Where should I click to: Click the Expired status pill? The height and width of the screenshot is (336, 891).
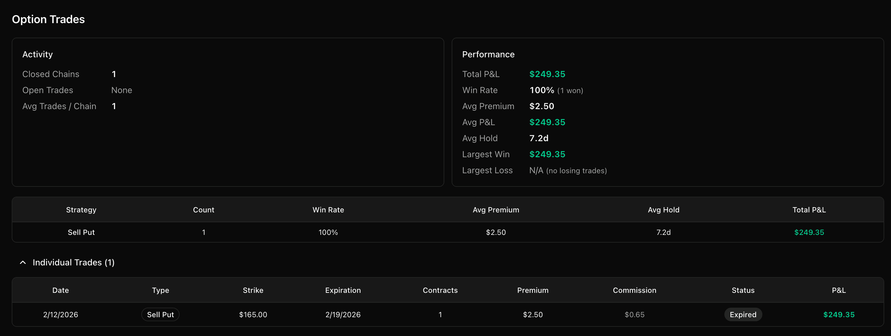coord(743,314)
